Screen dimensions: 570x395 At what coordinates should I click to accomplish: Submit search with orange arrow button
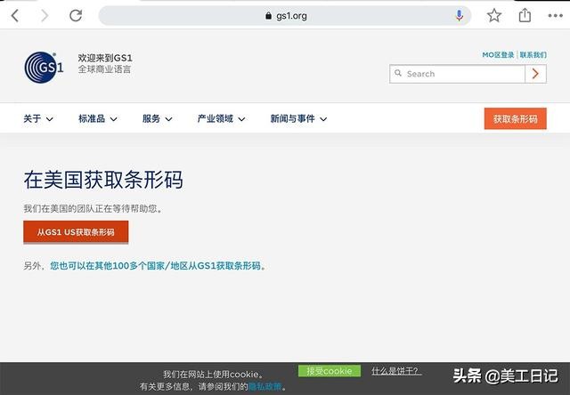pos(535,74)
